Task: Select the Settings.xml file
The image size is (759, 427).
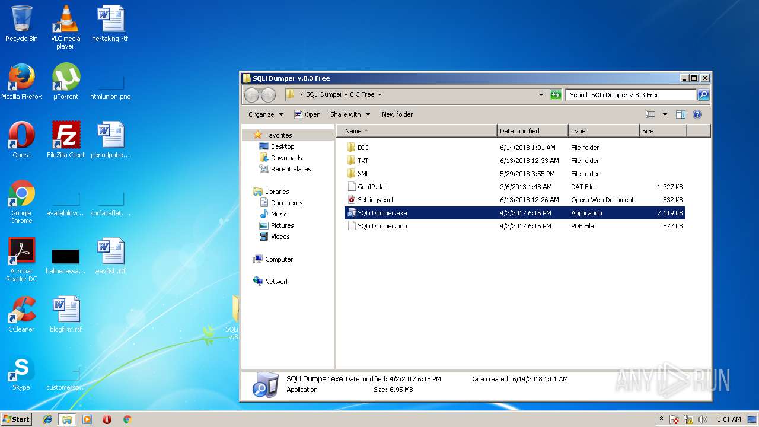Action: point(515,200)
